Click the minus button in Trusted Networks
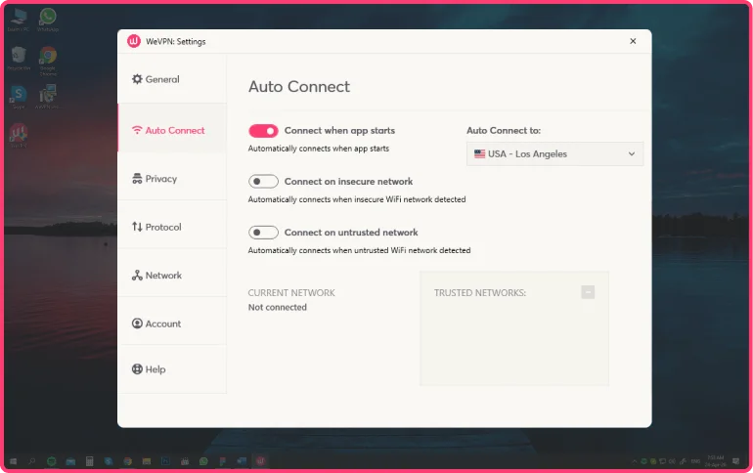Image resolution: width=753 pixels, height=473 pixels. click(x=588, y=292)
